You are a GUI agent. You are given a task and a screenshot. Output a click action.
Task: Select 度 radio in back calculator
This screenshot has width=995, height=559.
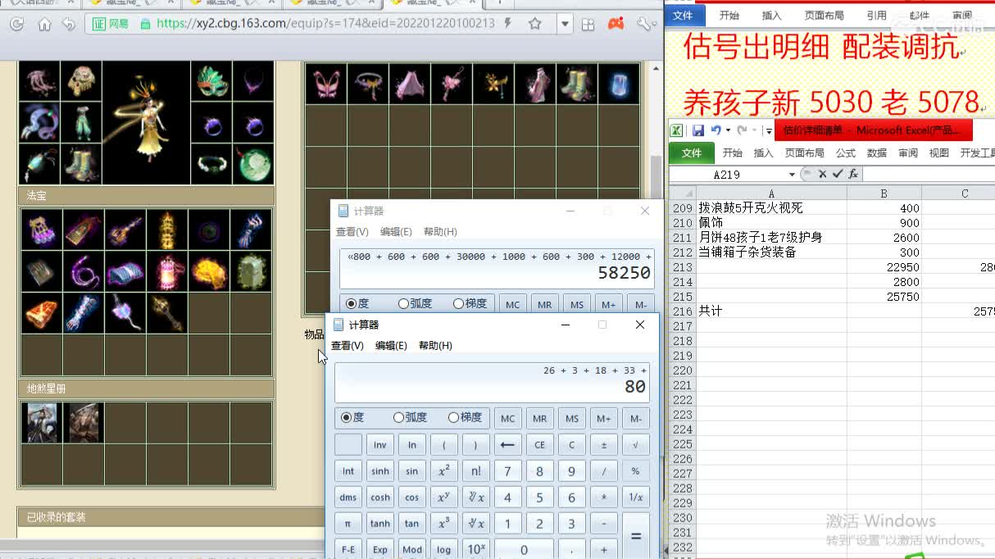(x=358, y=303)
